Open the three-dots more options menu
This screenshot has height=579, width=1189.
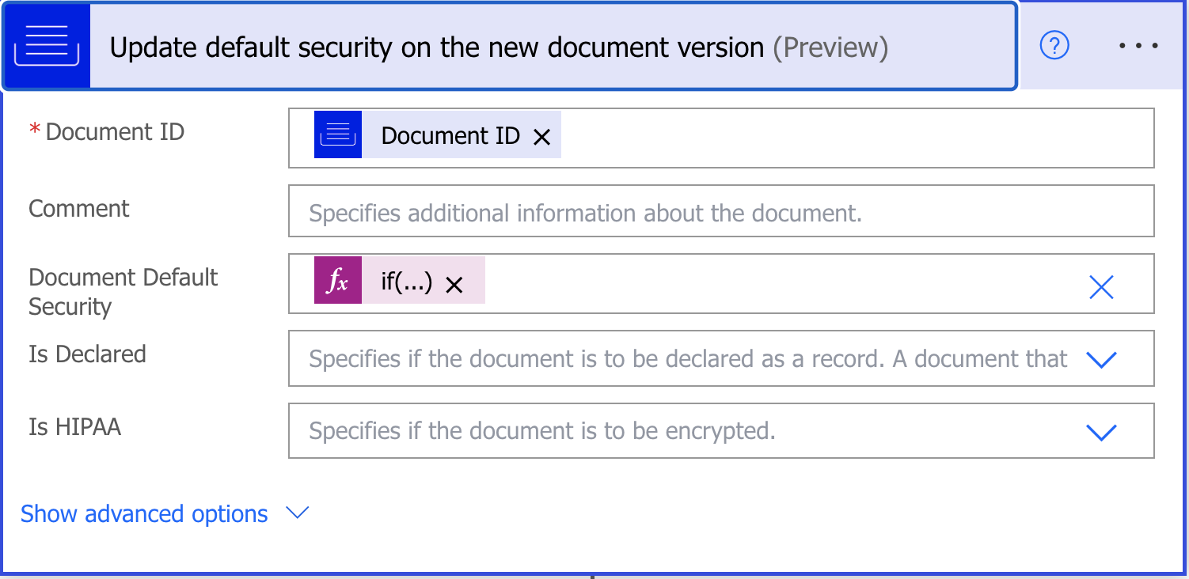click(x=1138, y=47)
